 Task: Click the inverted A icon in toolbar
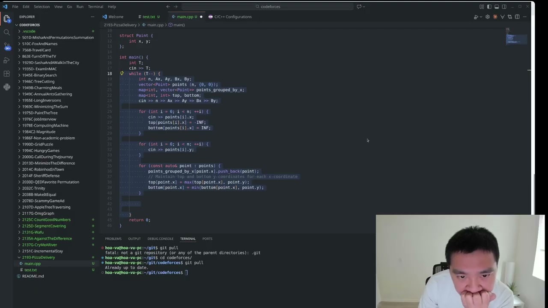coord(503,17)
